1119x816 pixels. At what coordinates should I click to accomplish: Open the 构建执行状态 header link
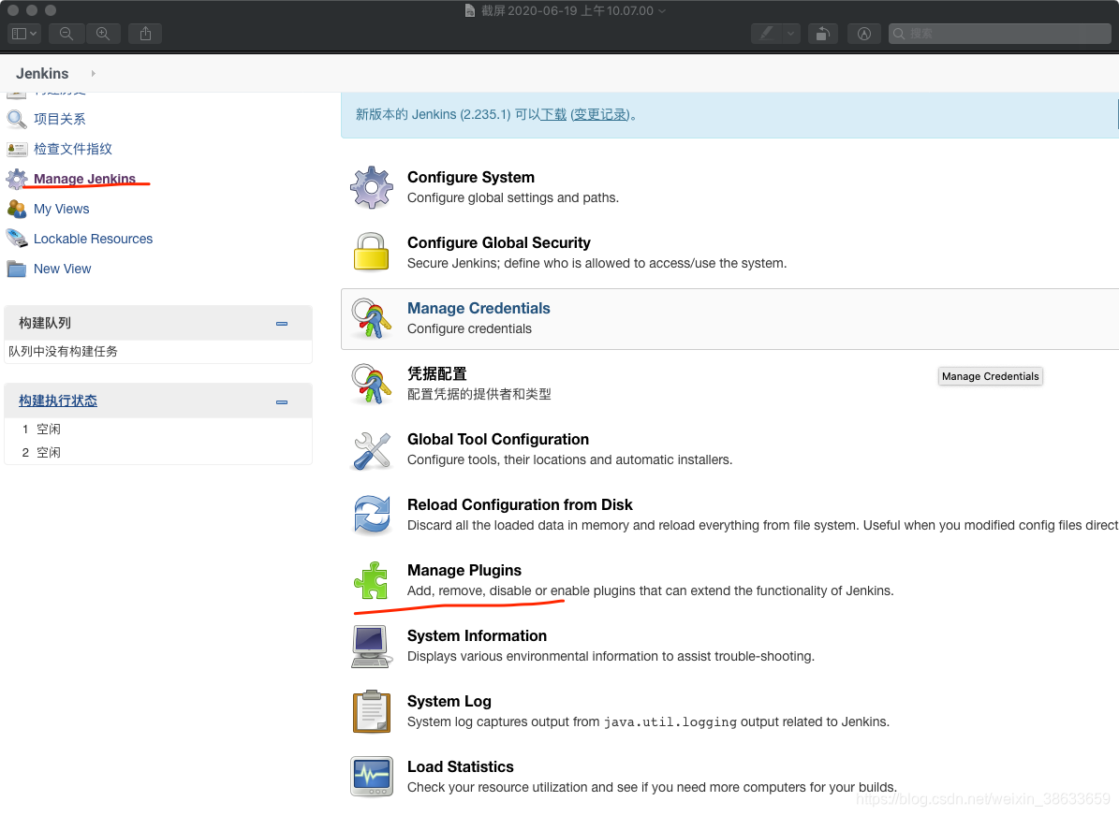58,401
